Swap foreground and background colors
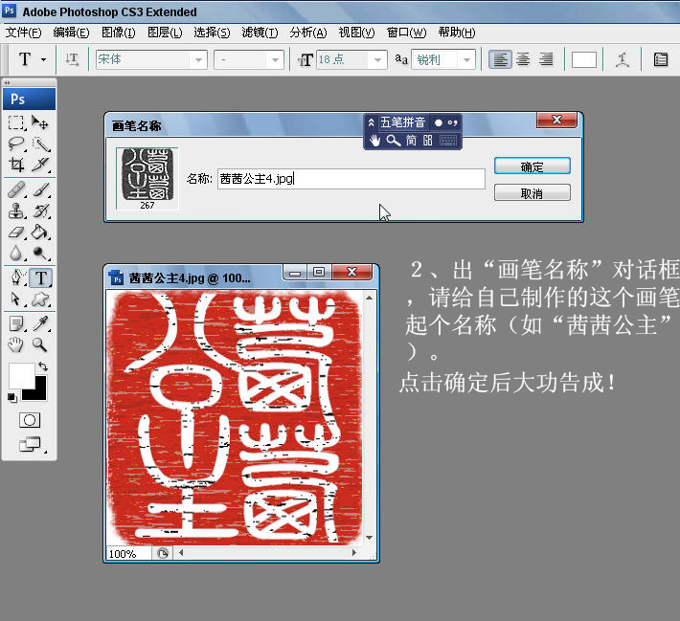 (x=43, y=366)
